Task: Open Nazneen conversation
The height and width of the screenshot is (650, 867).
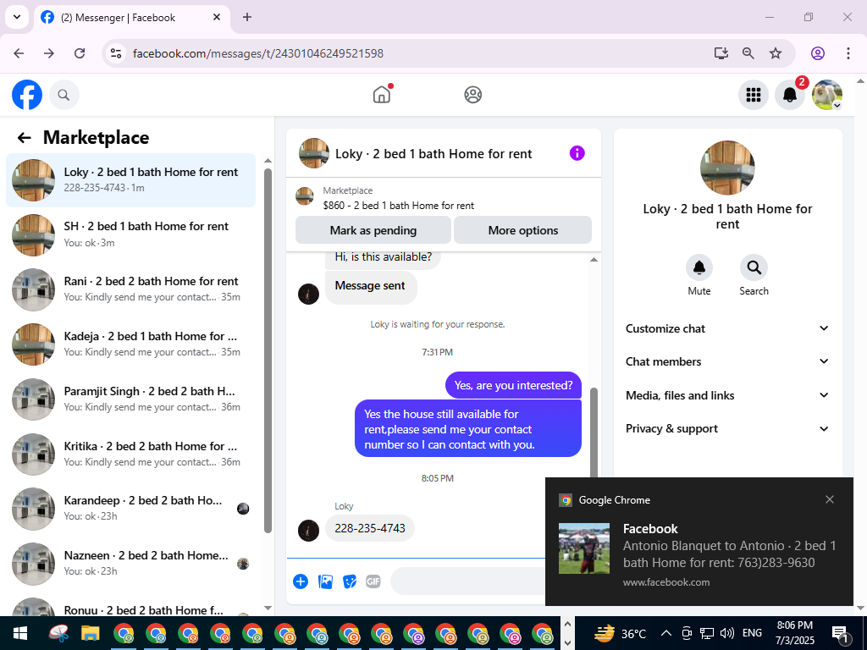Action: click(x=131, y=563)
